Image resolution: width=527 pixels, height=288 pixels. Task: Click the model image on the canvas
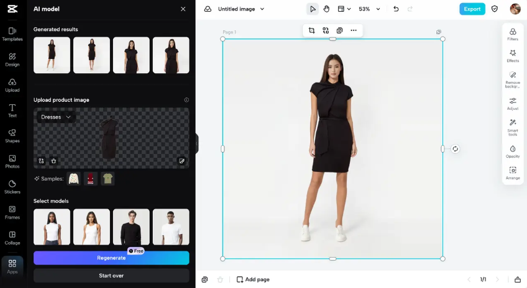point(332,149)
